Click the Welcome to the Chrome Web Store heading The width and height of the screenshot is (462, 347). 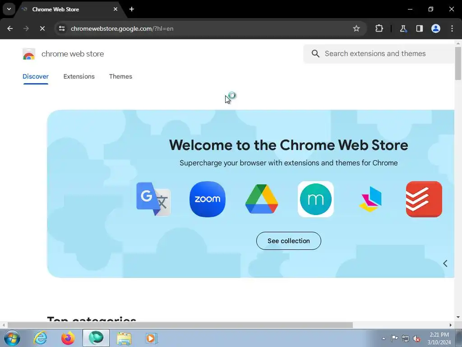(288, 145)
